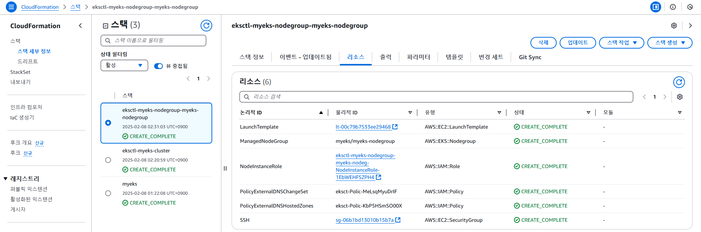
Task: Open NodeInstanceRole external link icon
Action: 378,177
